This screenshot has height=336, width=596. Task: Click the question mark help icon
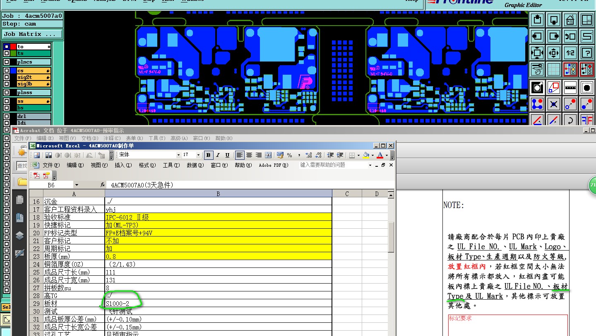coord(587,52)
